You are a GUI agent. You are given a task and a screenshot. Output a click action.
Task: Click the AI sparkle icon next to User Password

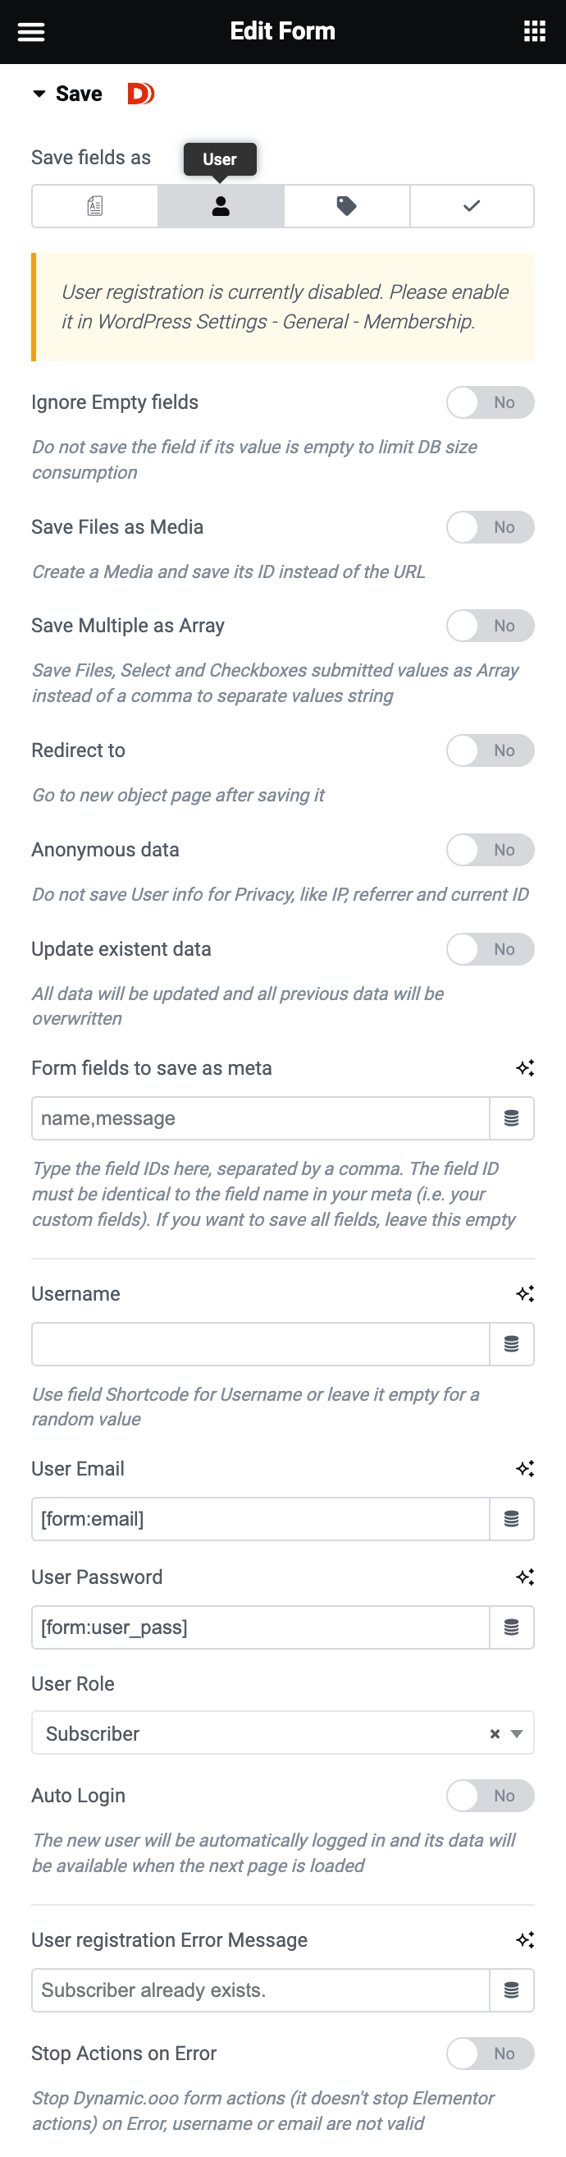[x=525, y=1576]
